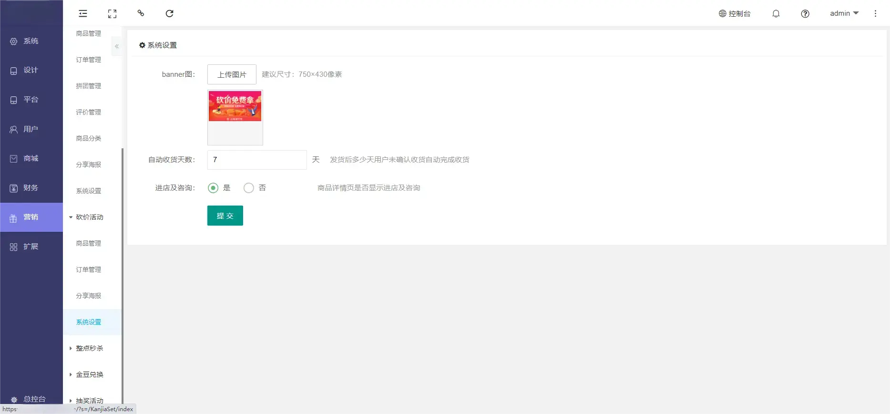This screenshot has width=890, height=414.
Task: Collapse the sidebar with the menu fold icon
Action: [x=83, y=13]
